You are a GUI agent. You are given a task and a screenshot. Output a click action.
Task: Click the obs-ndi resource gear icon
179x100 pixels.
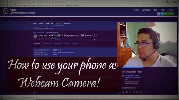[36, 36]
